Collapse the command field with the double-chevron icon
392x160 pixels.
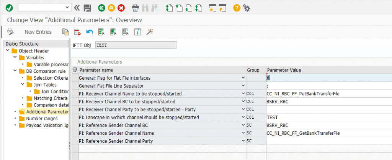77,8
